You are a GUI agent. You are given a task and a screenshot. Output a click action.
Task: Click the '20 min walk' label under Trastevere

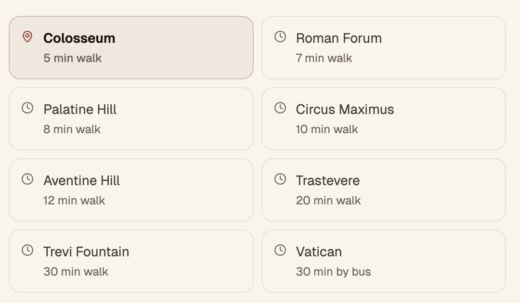328,201
